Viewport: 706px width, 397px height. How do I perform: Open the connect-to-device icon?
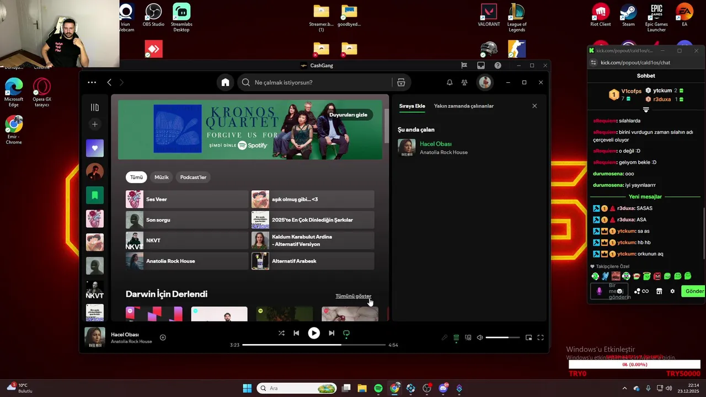[468, 337]
